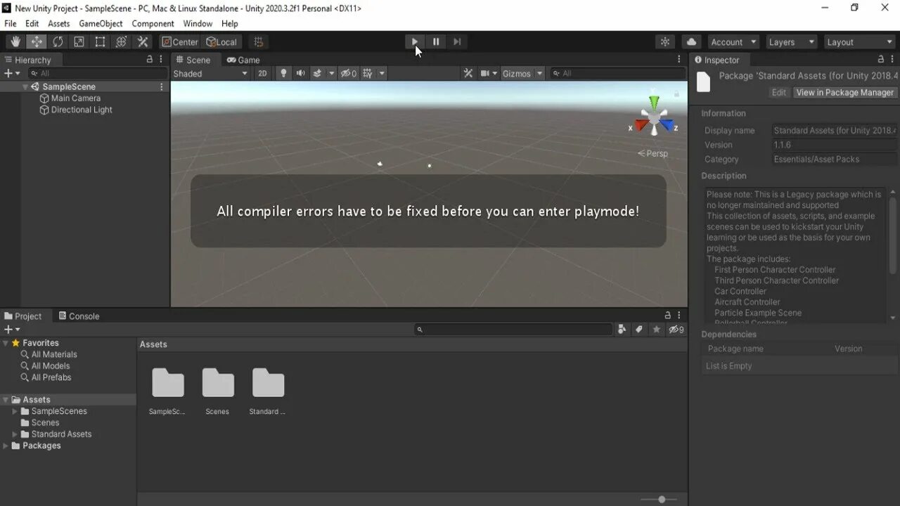This screenshot has height=506, width=900.
Task: Toggle Inspector panel lock
Action: pos(881,60)
